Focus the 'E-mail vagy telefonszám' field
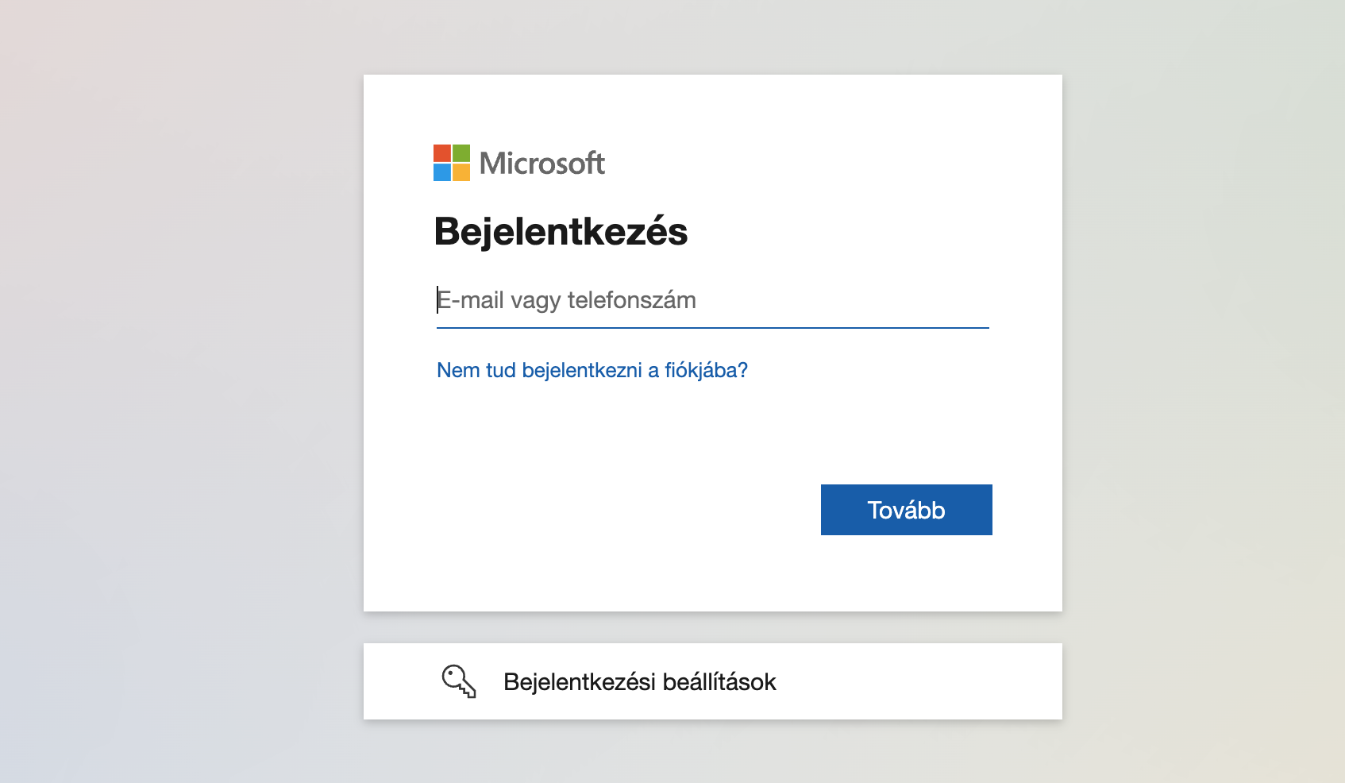Image resolution: width=1345 pixels, height=783 pixels. tap(712, 300)
